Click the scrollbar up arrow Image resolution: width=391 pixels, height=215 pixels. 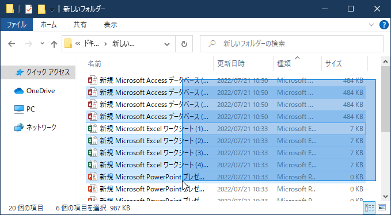[x=385, y=62]
